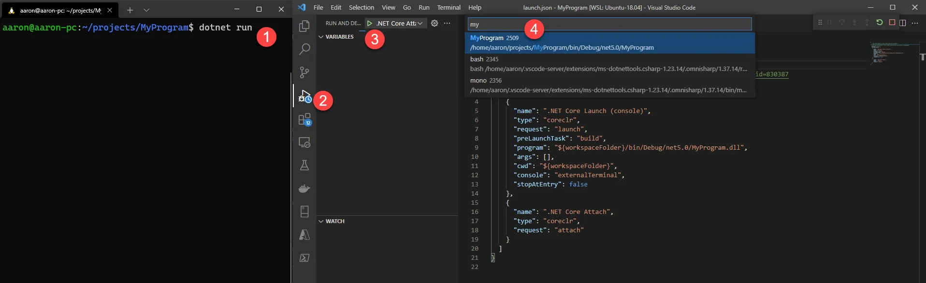Open terminal tab dropdown chevron
The height and width of the screenshot is (283, 926).
tap(146, 10)
